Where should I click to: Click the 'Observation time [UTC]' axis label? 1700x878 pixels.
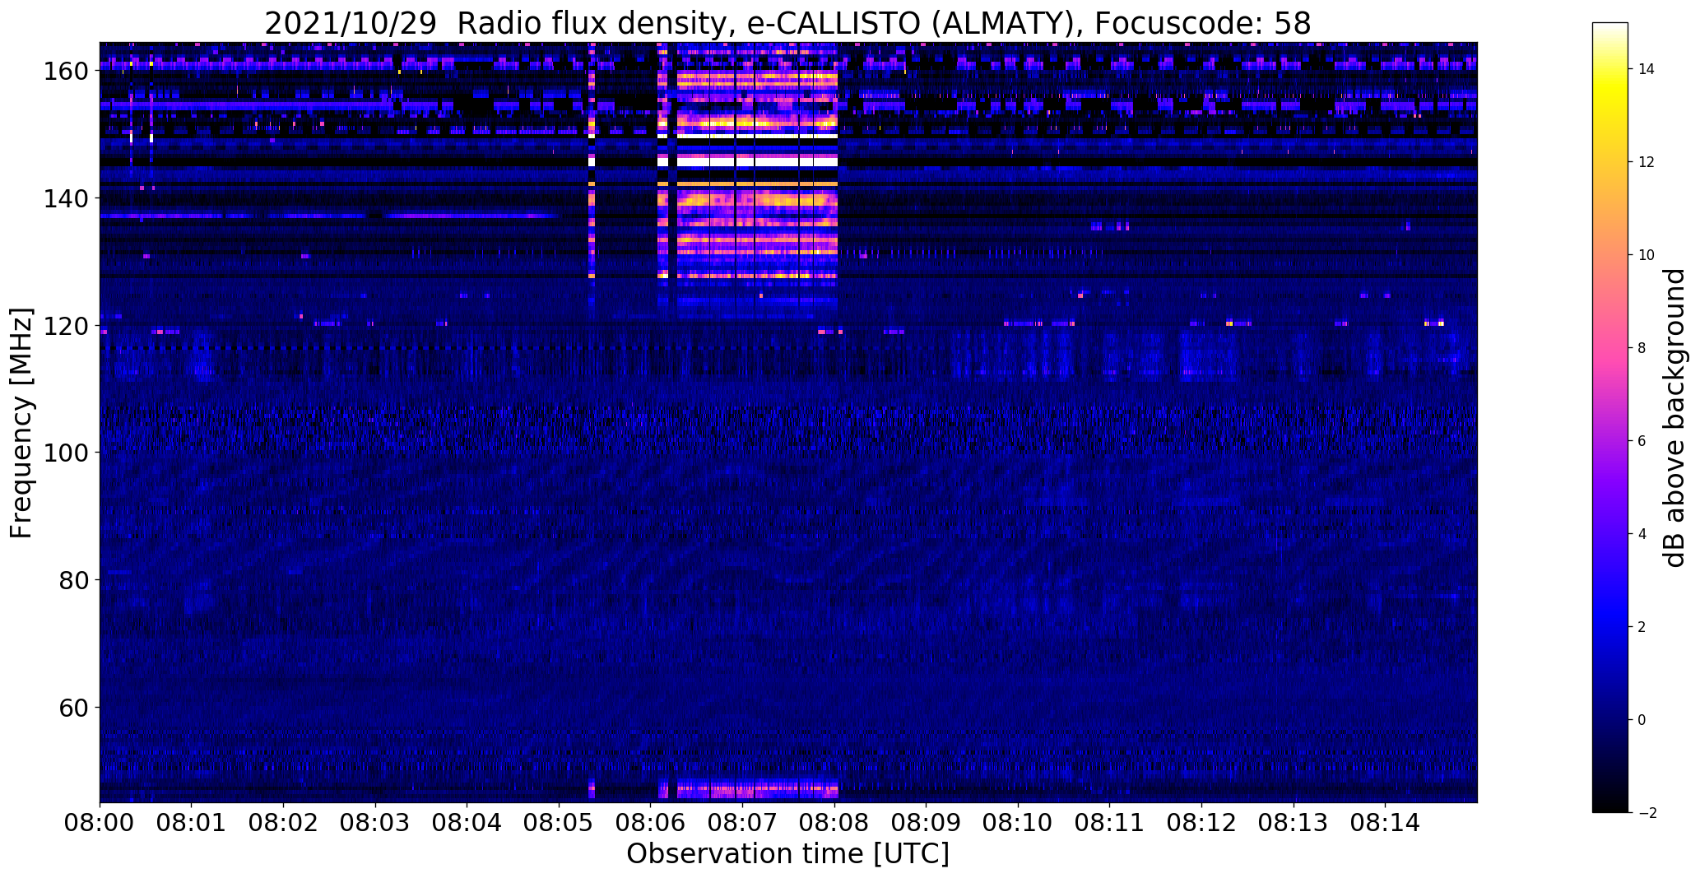tap(787, 854)
